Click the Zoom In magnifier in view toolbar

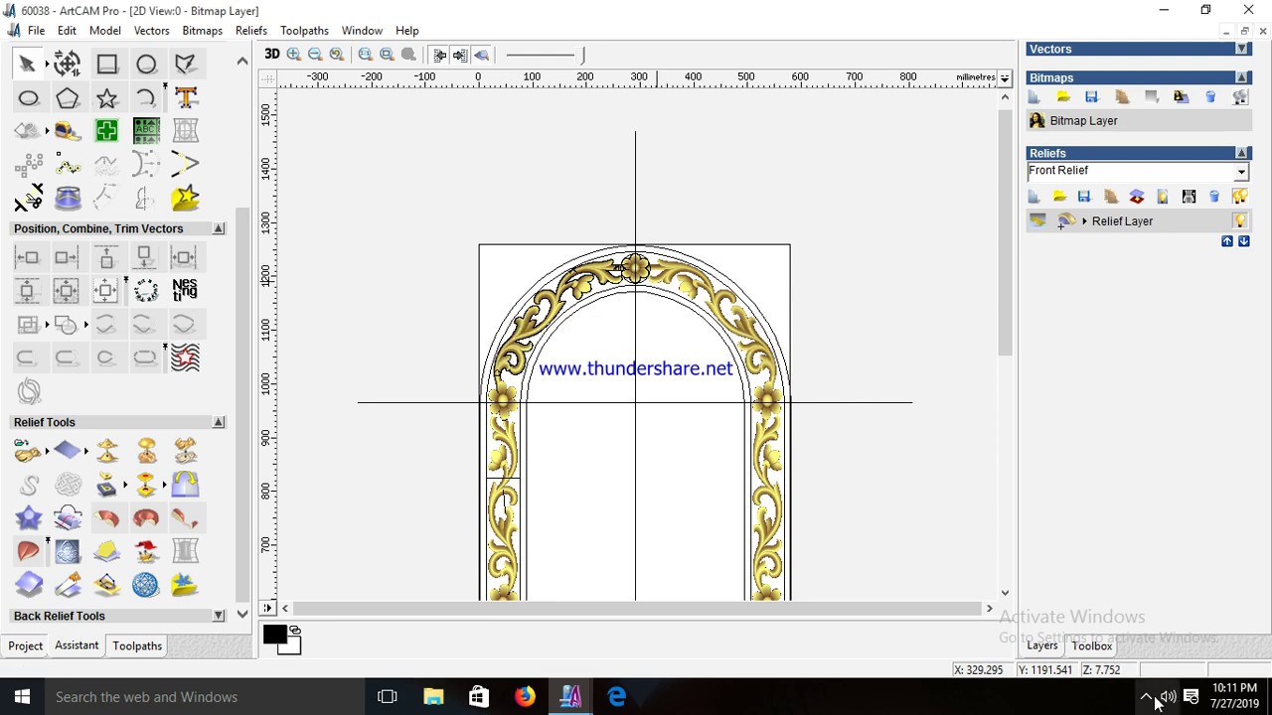pyautogui.click(x=294, y=55)
